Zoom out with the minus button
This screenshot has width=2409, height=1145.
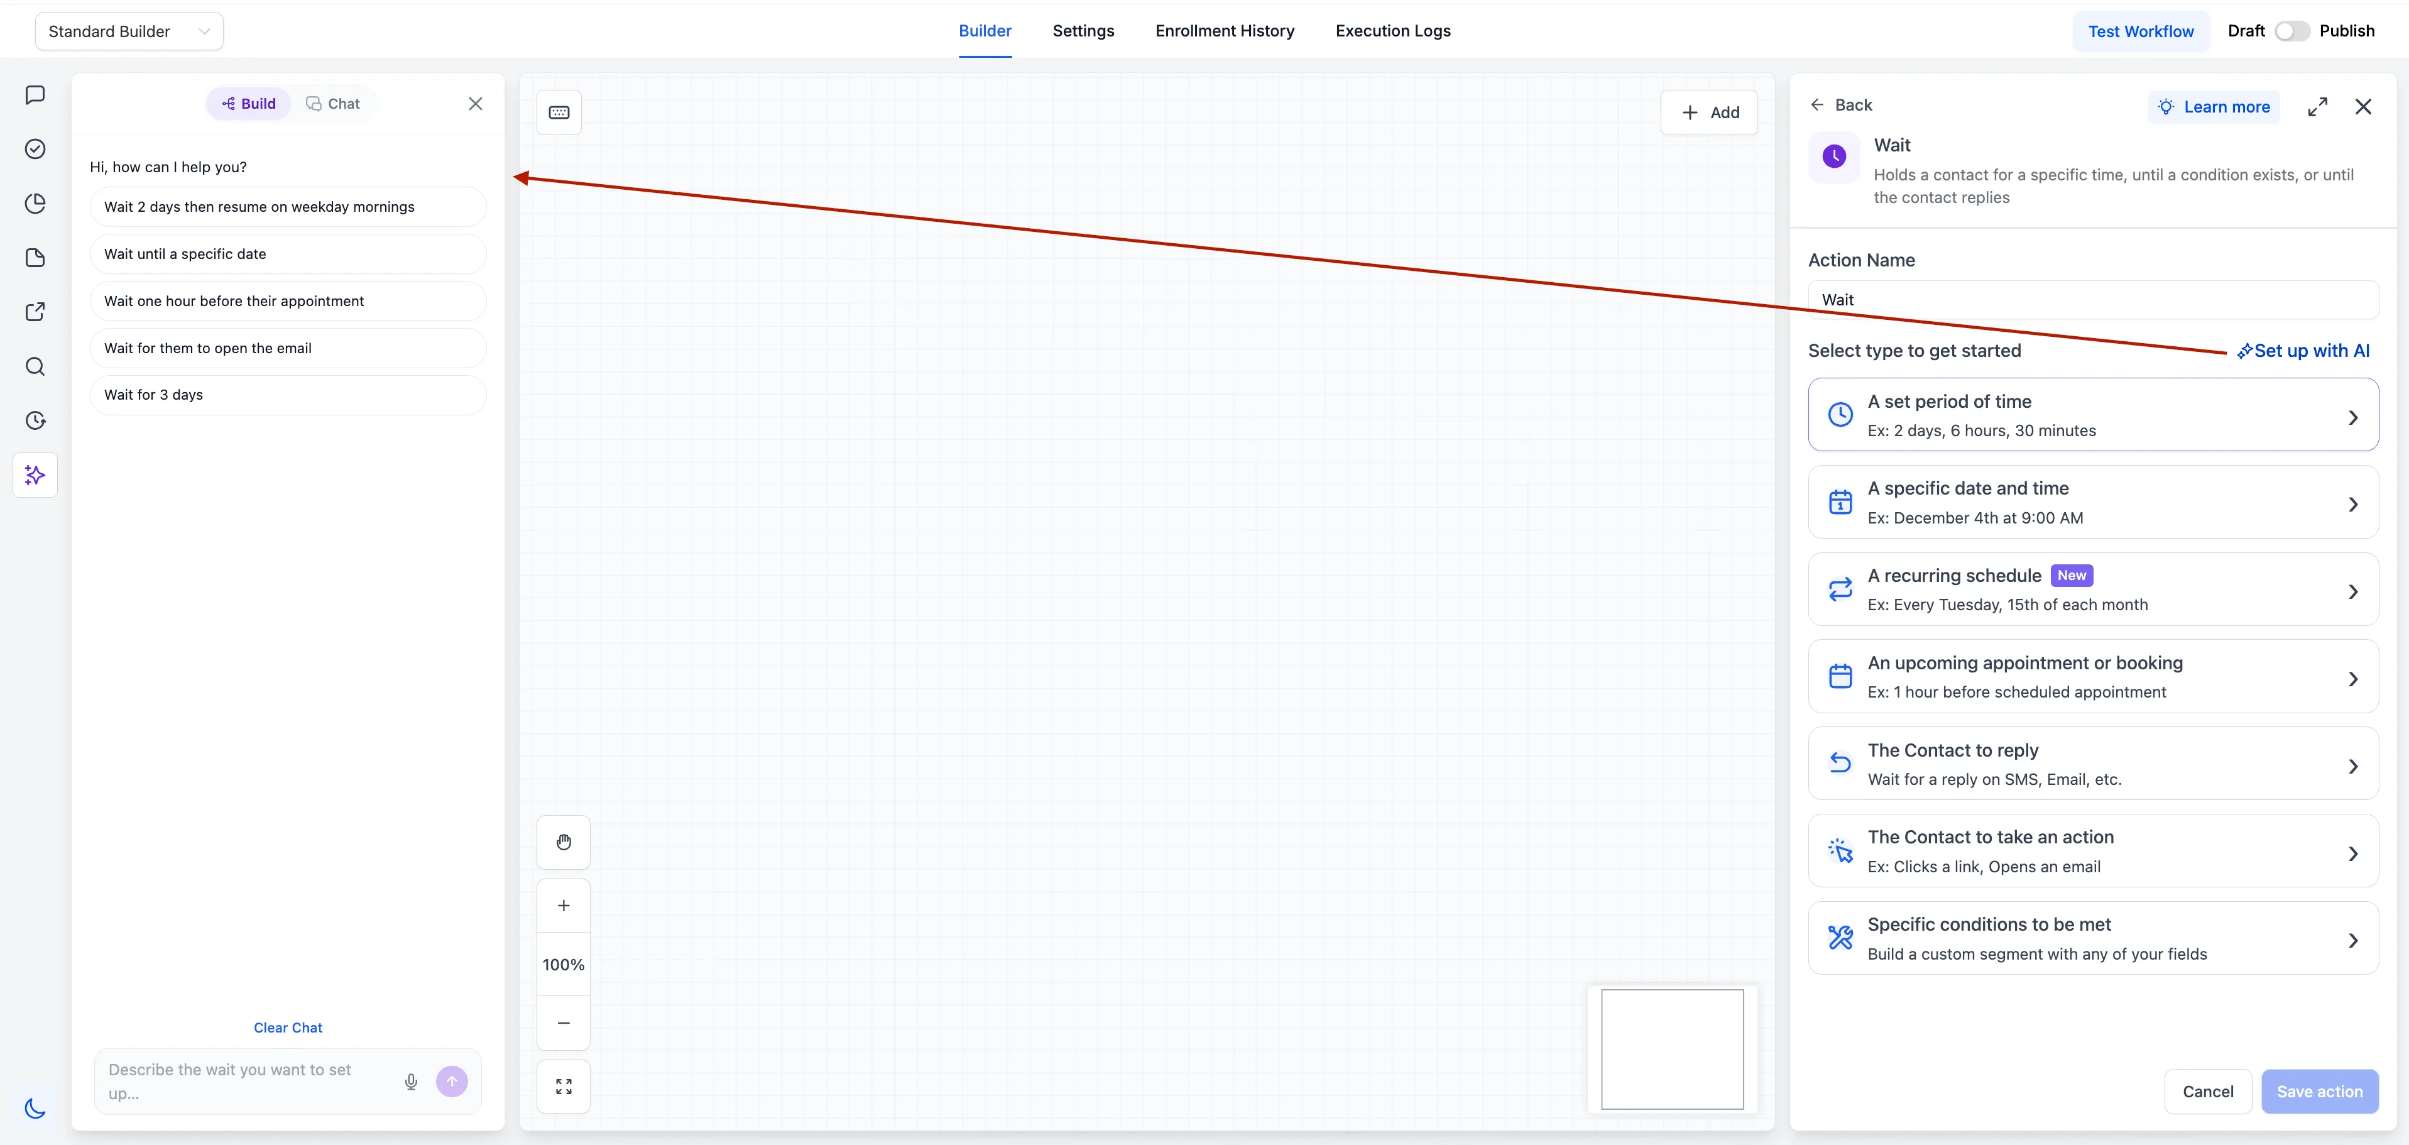click(564, 1022)
